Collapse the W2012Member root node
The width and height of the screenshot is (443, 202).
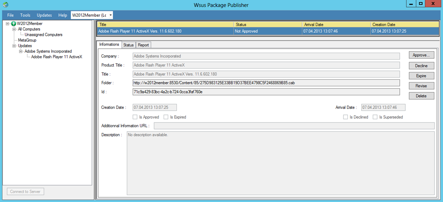pyautogui.click(x=8, y=24)
